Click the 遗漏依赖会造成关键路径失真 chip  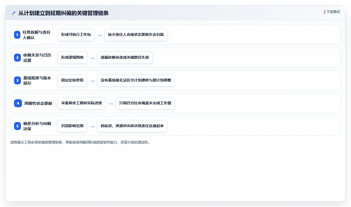coord(125,58)
